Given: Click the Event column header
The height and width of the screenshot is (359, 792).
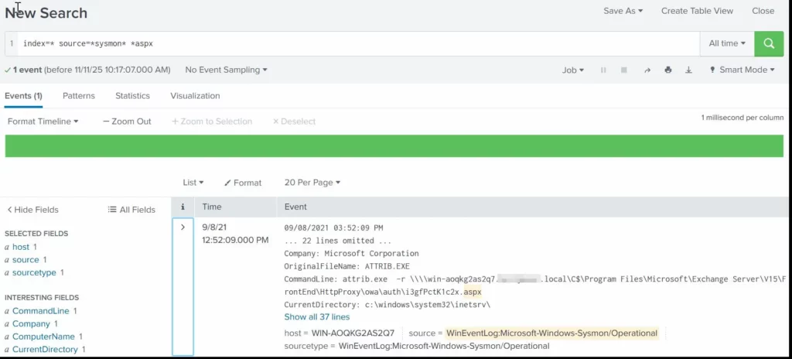Looking at the screenshot, I should click(x=295, y=207).
